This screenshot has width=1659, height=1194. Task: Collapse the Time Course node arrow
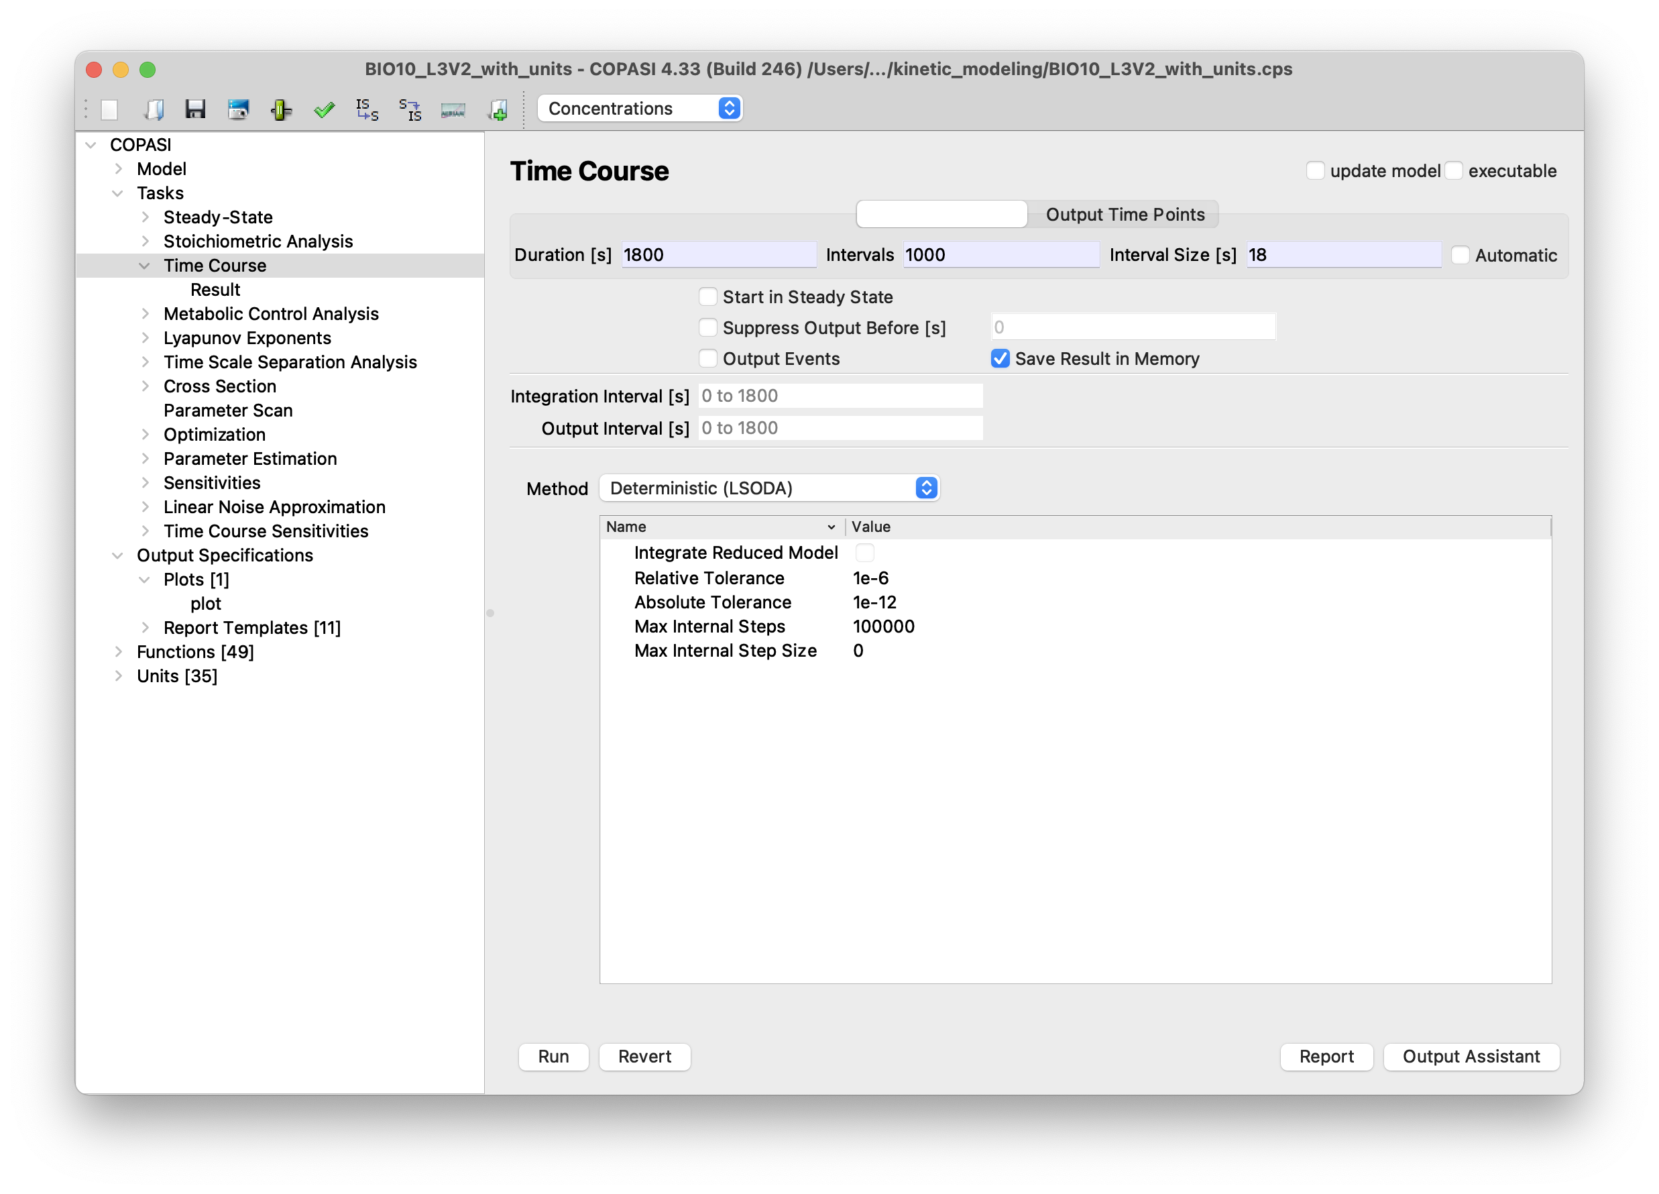pyautogui.click(x=145, y=266)
